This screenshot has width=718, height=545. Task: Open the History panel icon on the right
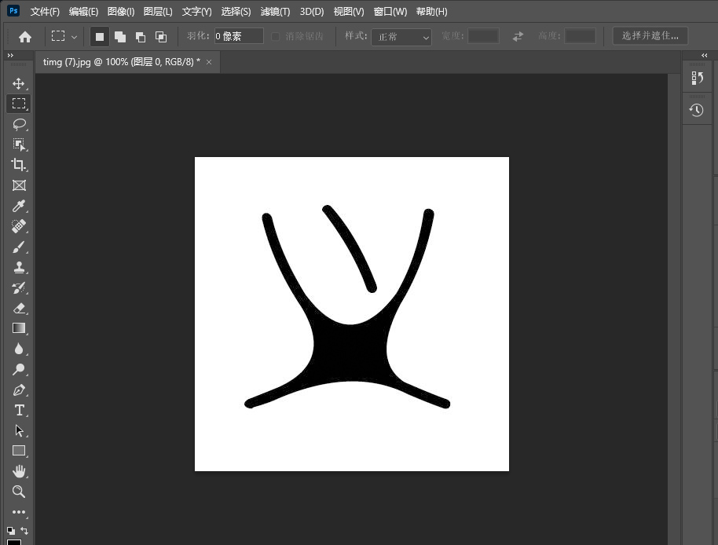point(696,109)
